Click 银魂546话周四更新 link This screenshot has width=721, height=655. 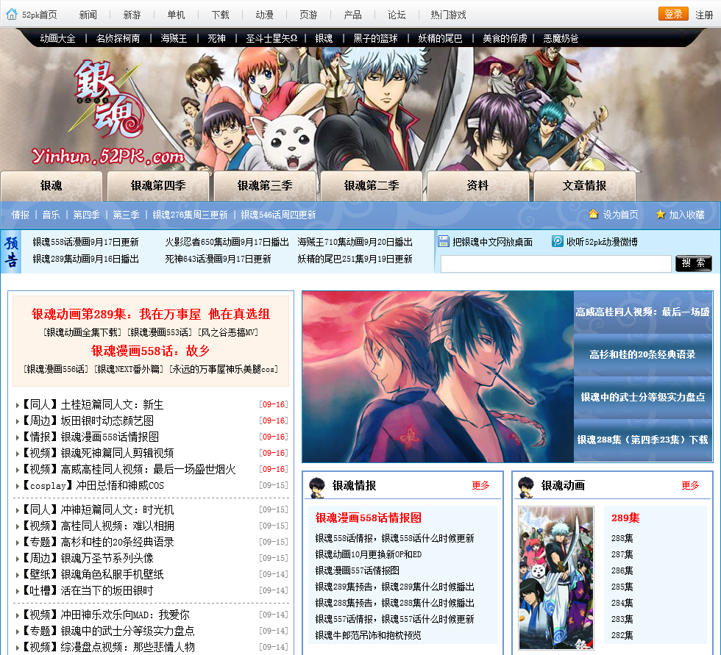point(278,215)
